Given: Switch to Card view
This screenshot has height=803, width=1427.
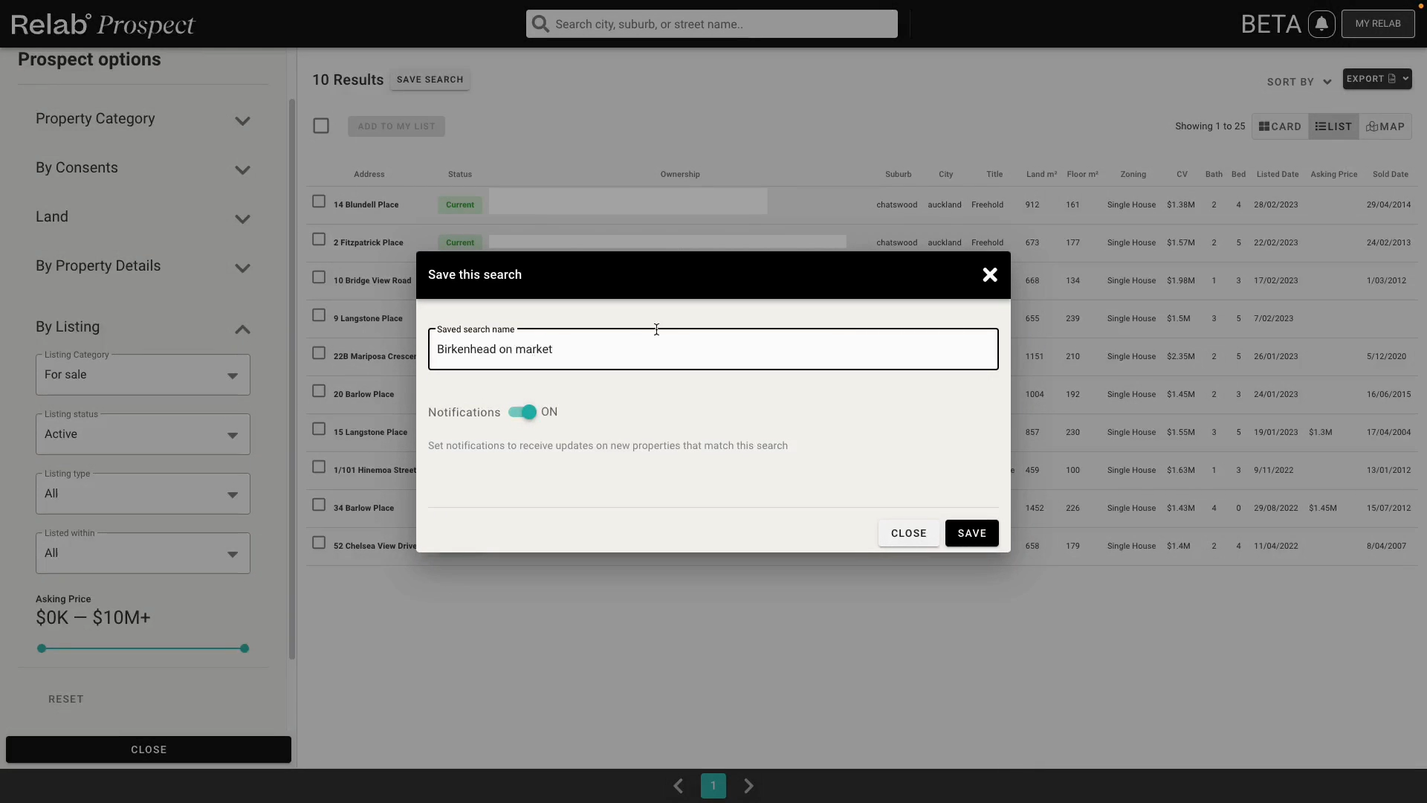Looking at the screenshot, I should (1278, 126).
